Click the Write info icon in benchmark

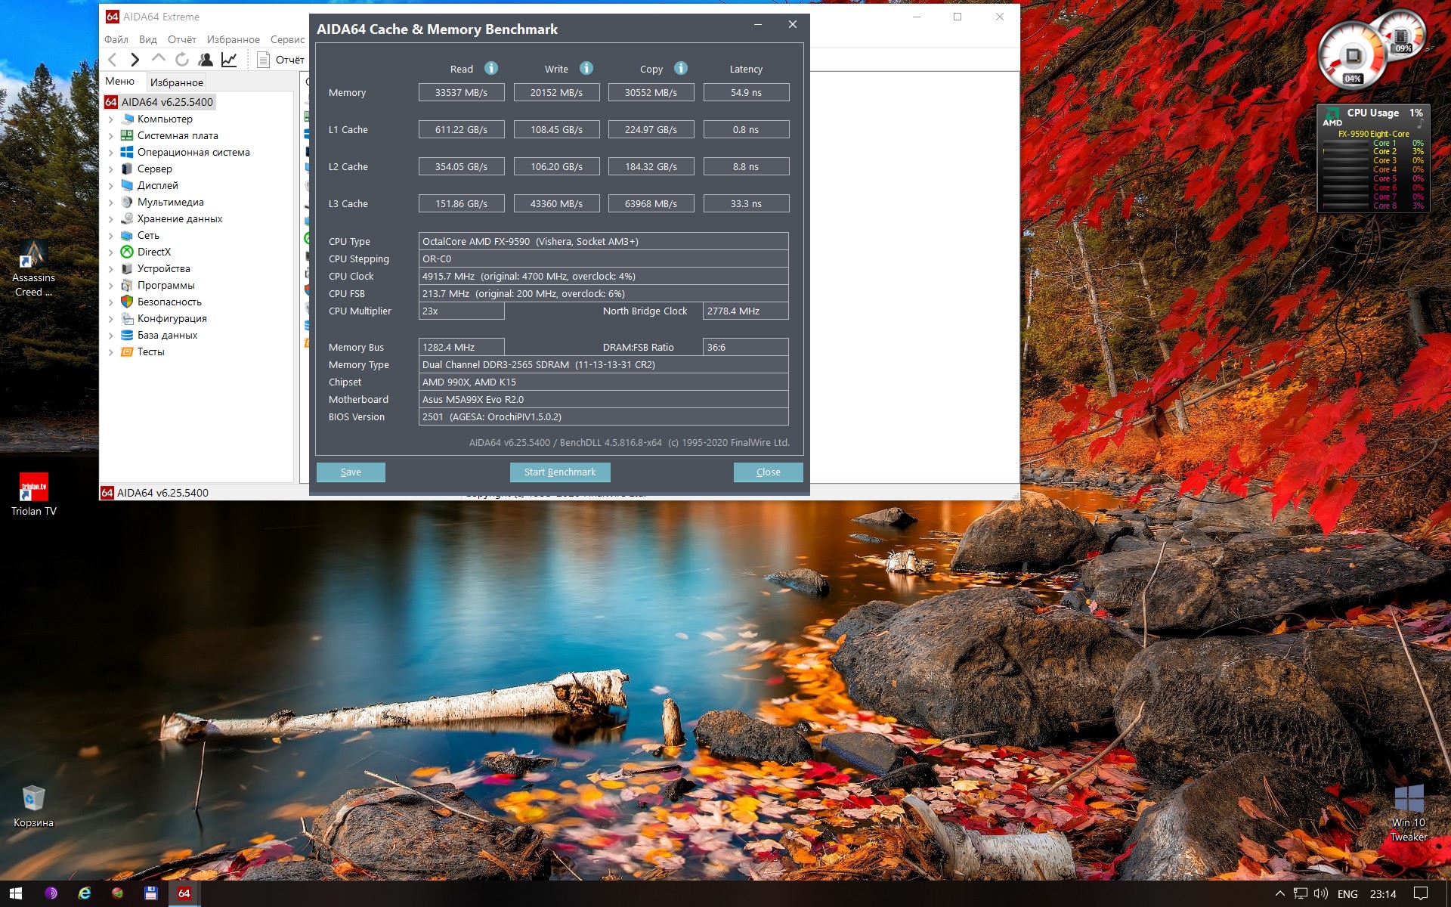(586, 68)
